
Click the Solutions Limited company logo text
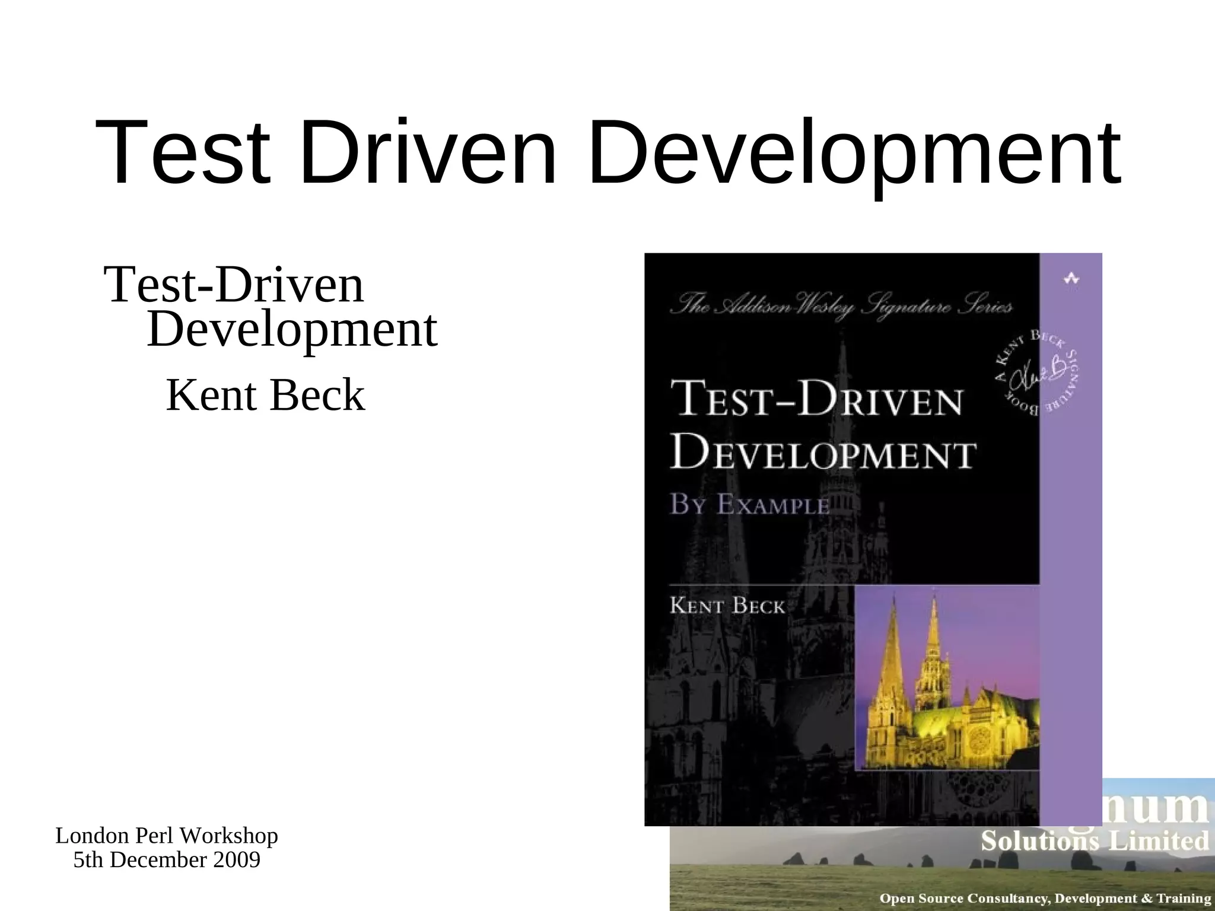[x=1095, y=842]
